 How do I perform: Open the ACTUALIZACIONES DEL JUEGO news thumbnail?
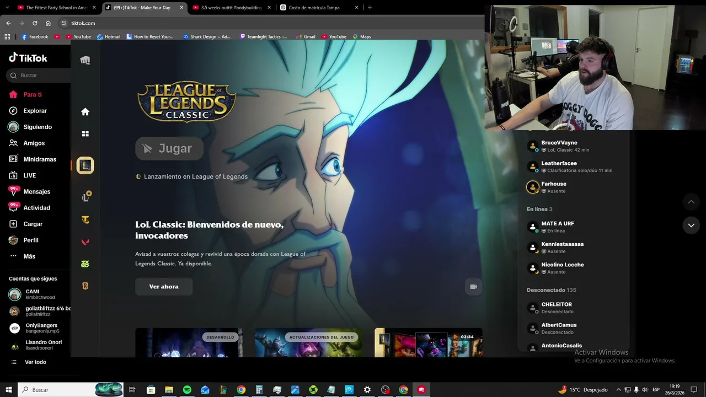coord(309,342)
